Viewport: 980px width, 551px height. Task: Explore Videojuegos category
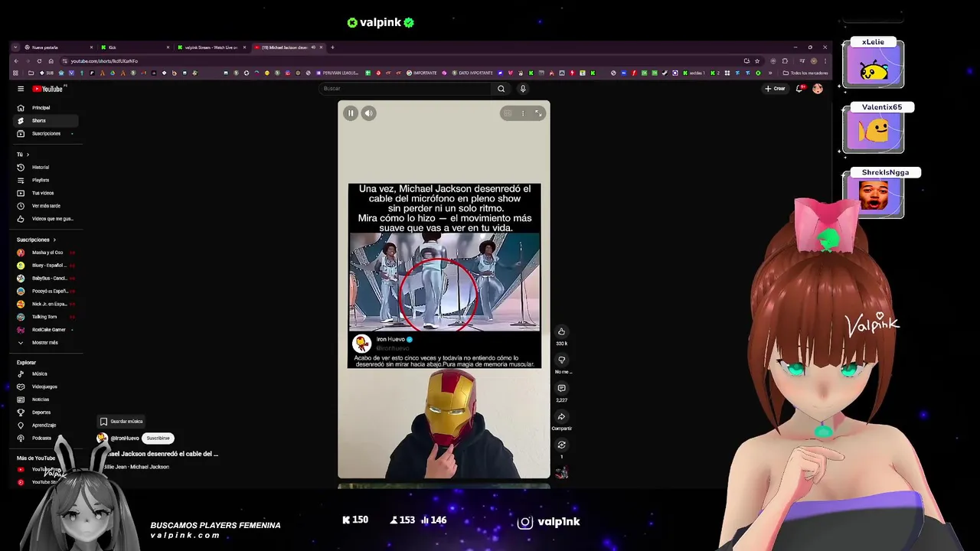coord(47,387)
